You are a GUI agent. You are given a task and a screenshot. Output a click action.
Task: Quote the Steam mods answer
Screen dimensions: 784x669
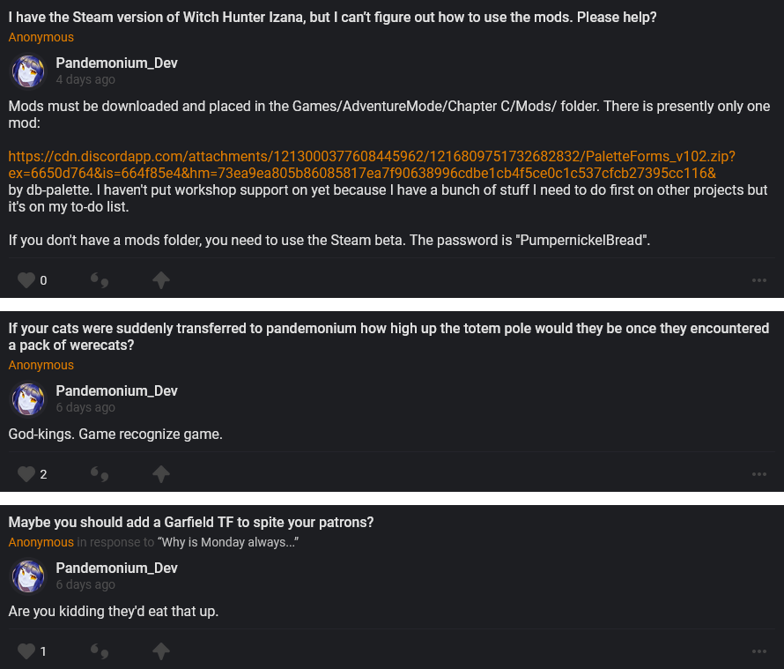[100, 280]
